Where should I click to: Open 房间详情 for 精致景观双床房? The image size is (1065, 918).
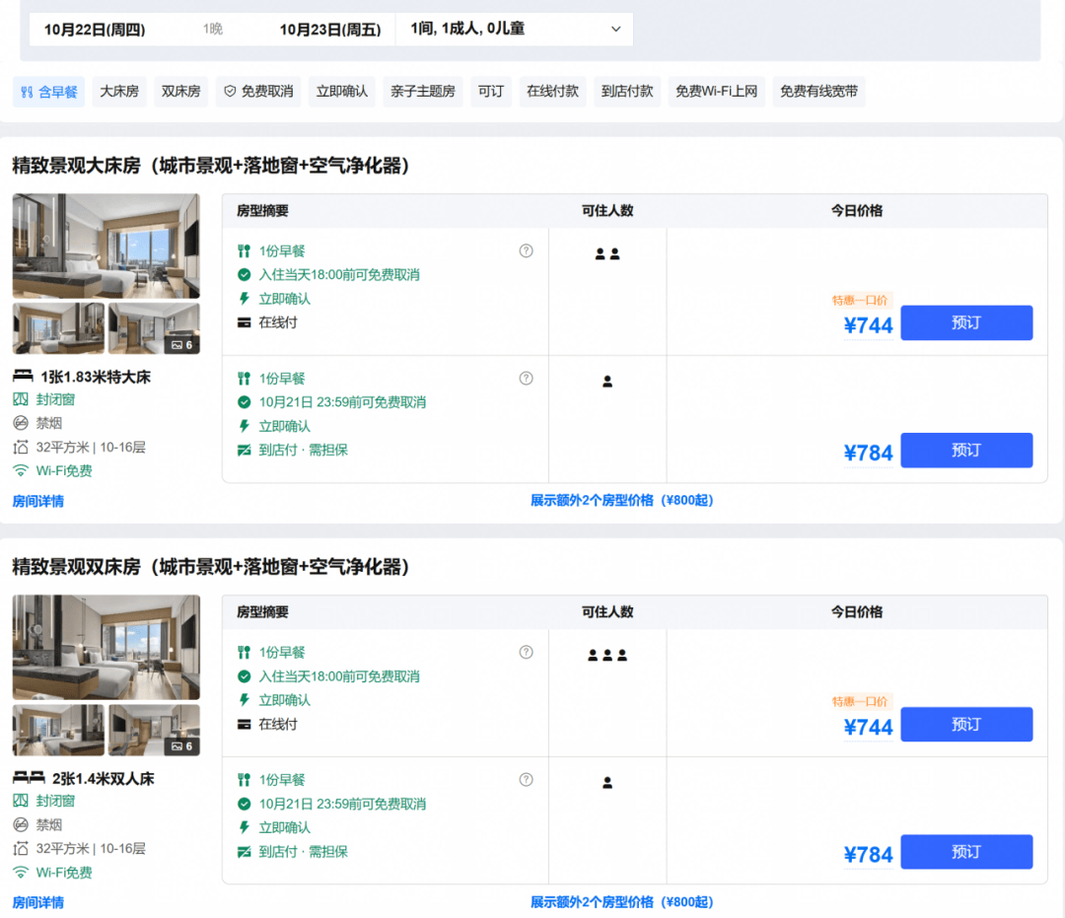pyautogui.click(x=38, y=902)
